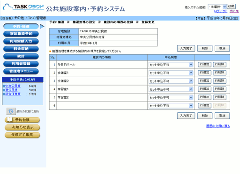
Task: Click the 849件 count text
Action: (x=32, y=86)
